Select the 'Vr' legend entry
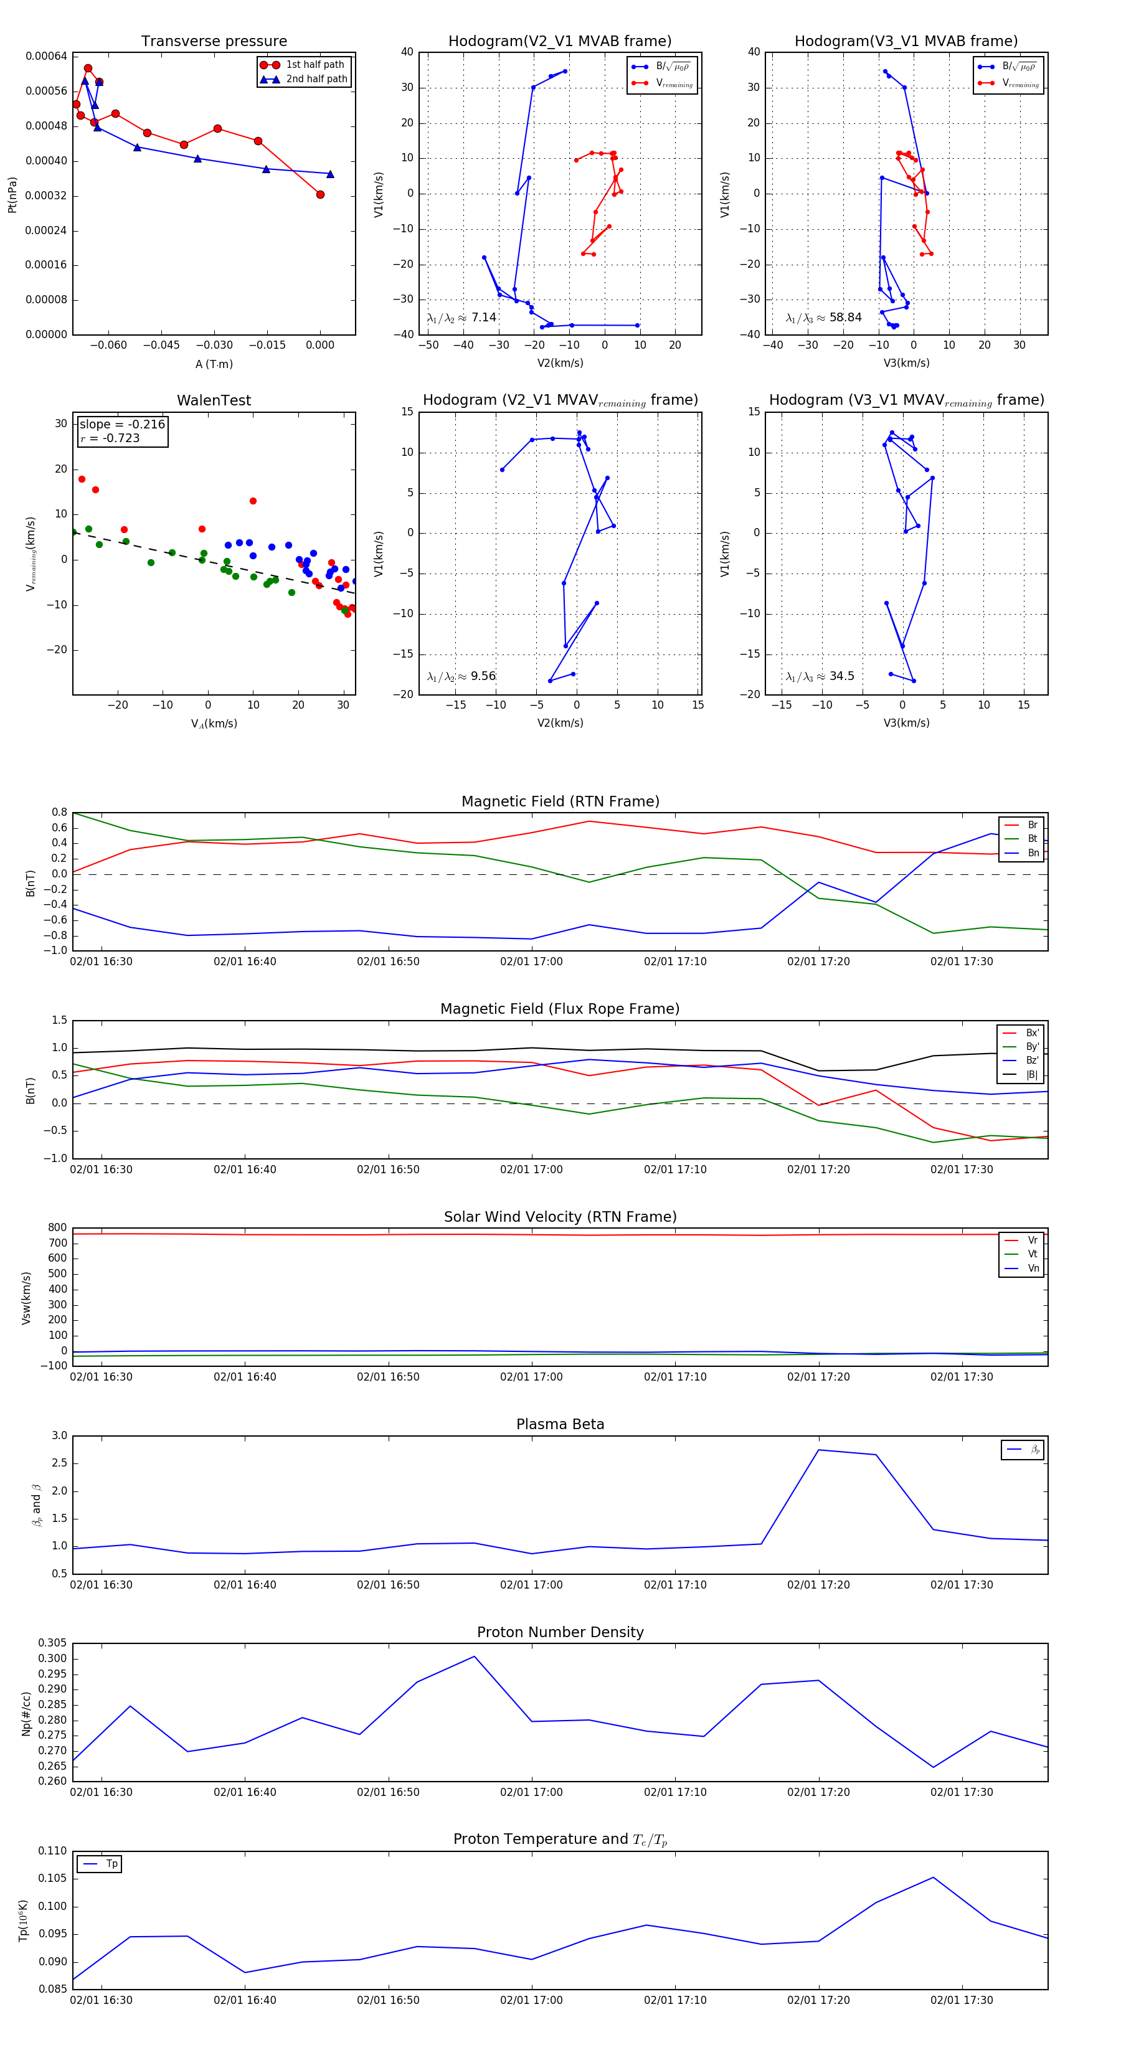 click(x=1021, y=1240)
